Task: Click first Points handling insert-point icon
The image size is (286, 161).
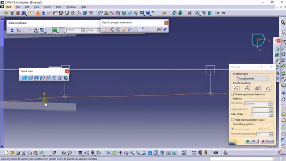Action: tap(236, 89)
